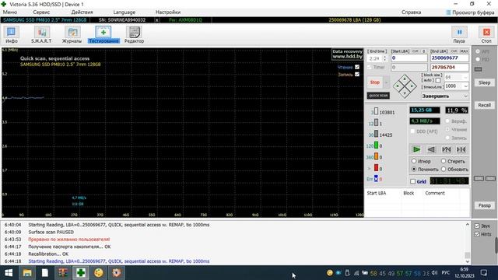Toggle the Hints checkbox
The height and width of the screenshot is (280, 498).
click(x=477, y=234)
